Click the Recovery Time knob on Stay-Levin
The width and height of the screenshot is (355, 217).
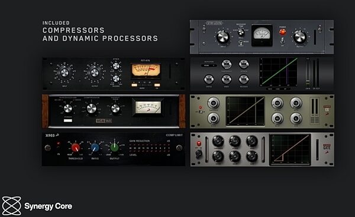tap(241, 32)
